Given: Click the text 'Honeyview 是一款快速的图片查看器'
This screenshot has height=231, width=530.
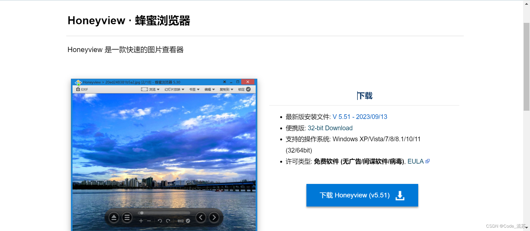Looking at the screenshot, I should [126, 50].
